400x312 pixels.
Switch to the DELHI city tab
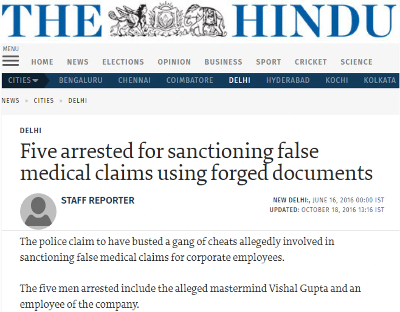(x=240, y=80)
